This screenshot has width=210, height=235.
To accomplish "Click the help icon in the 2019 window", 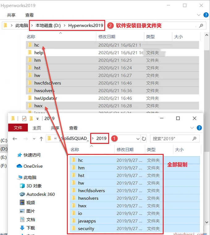I will pyautogui.click(x=199, y=128).
